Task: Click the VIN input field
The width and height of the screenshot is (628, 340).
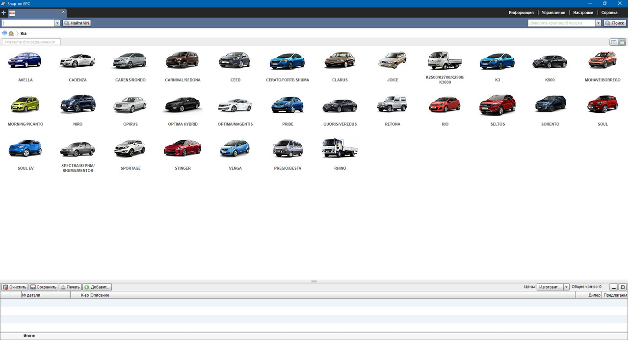Action: pos(28,23)
